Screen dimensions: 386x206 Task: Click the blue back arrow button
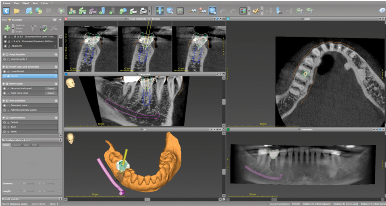tap(6, 10)
